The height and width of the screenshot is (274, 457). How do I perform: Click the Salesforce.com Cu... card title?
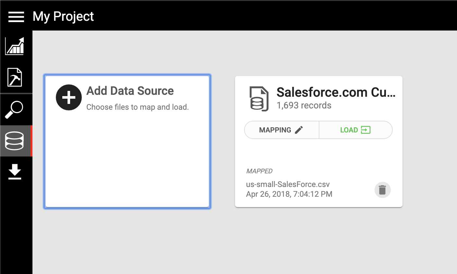[x=336, y=93]
